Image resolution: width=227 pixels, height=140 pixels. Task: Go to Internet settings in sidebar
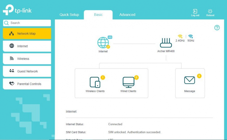[x=27, y=46]
